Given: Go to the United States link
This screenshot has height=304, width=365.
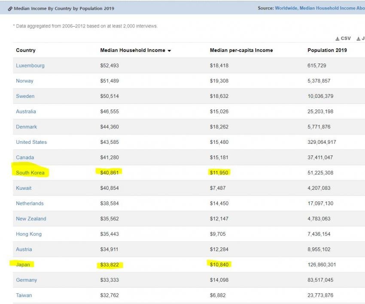Looking at the screenshot, I should (x=31, y=142).
